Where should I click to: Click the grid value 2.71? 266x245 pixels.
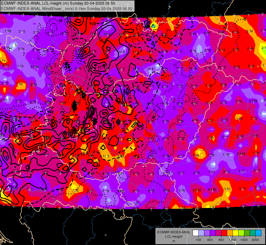pyautogui.click(x=252, y=83)
